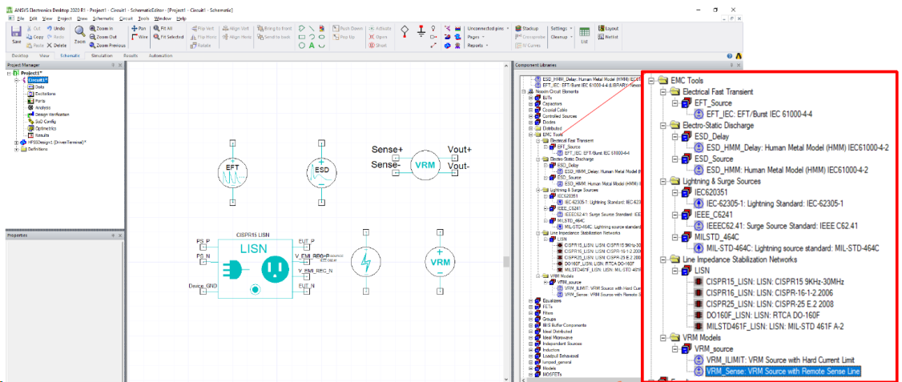This screenshot has width=902, height=382.
Task: Click the Copy icon
Action: click(30, 37)
